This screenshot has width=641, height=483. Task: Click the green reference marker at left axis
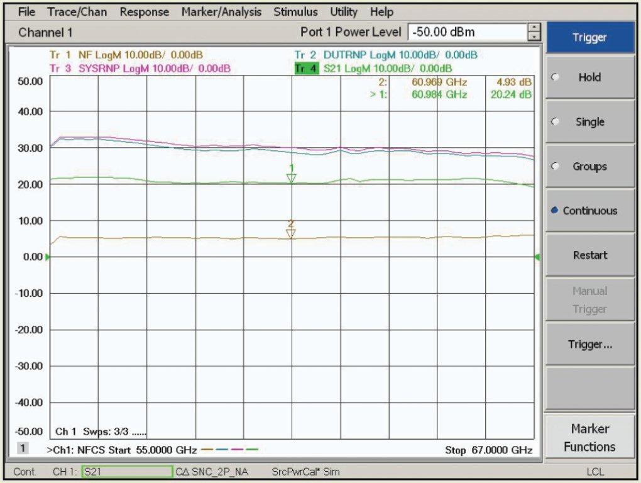[48, 257]
